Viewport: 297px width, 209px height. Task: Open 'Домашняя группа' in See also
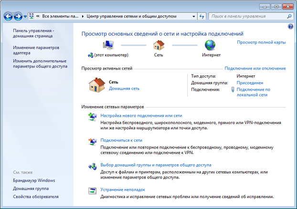[31, 188]
